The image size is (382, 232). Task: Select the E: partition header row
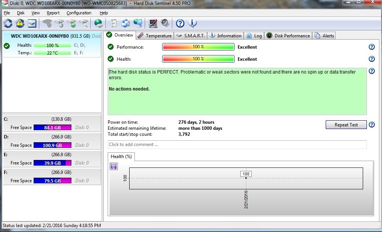(x=52, y=155)
